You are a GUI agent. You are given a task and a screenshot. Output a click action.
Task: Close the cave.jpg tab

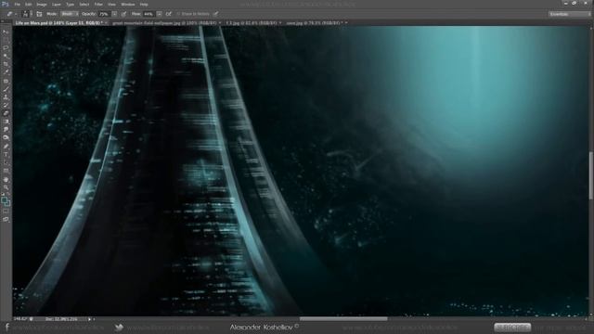(x=346, y=22)
